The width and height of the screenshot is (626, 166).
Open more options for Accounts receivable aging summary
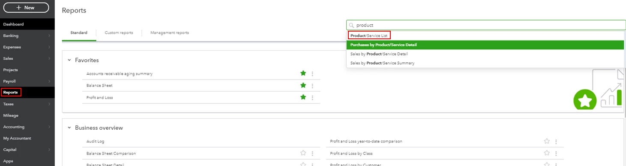(x=312, y=74)
